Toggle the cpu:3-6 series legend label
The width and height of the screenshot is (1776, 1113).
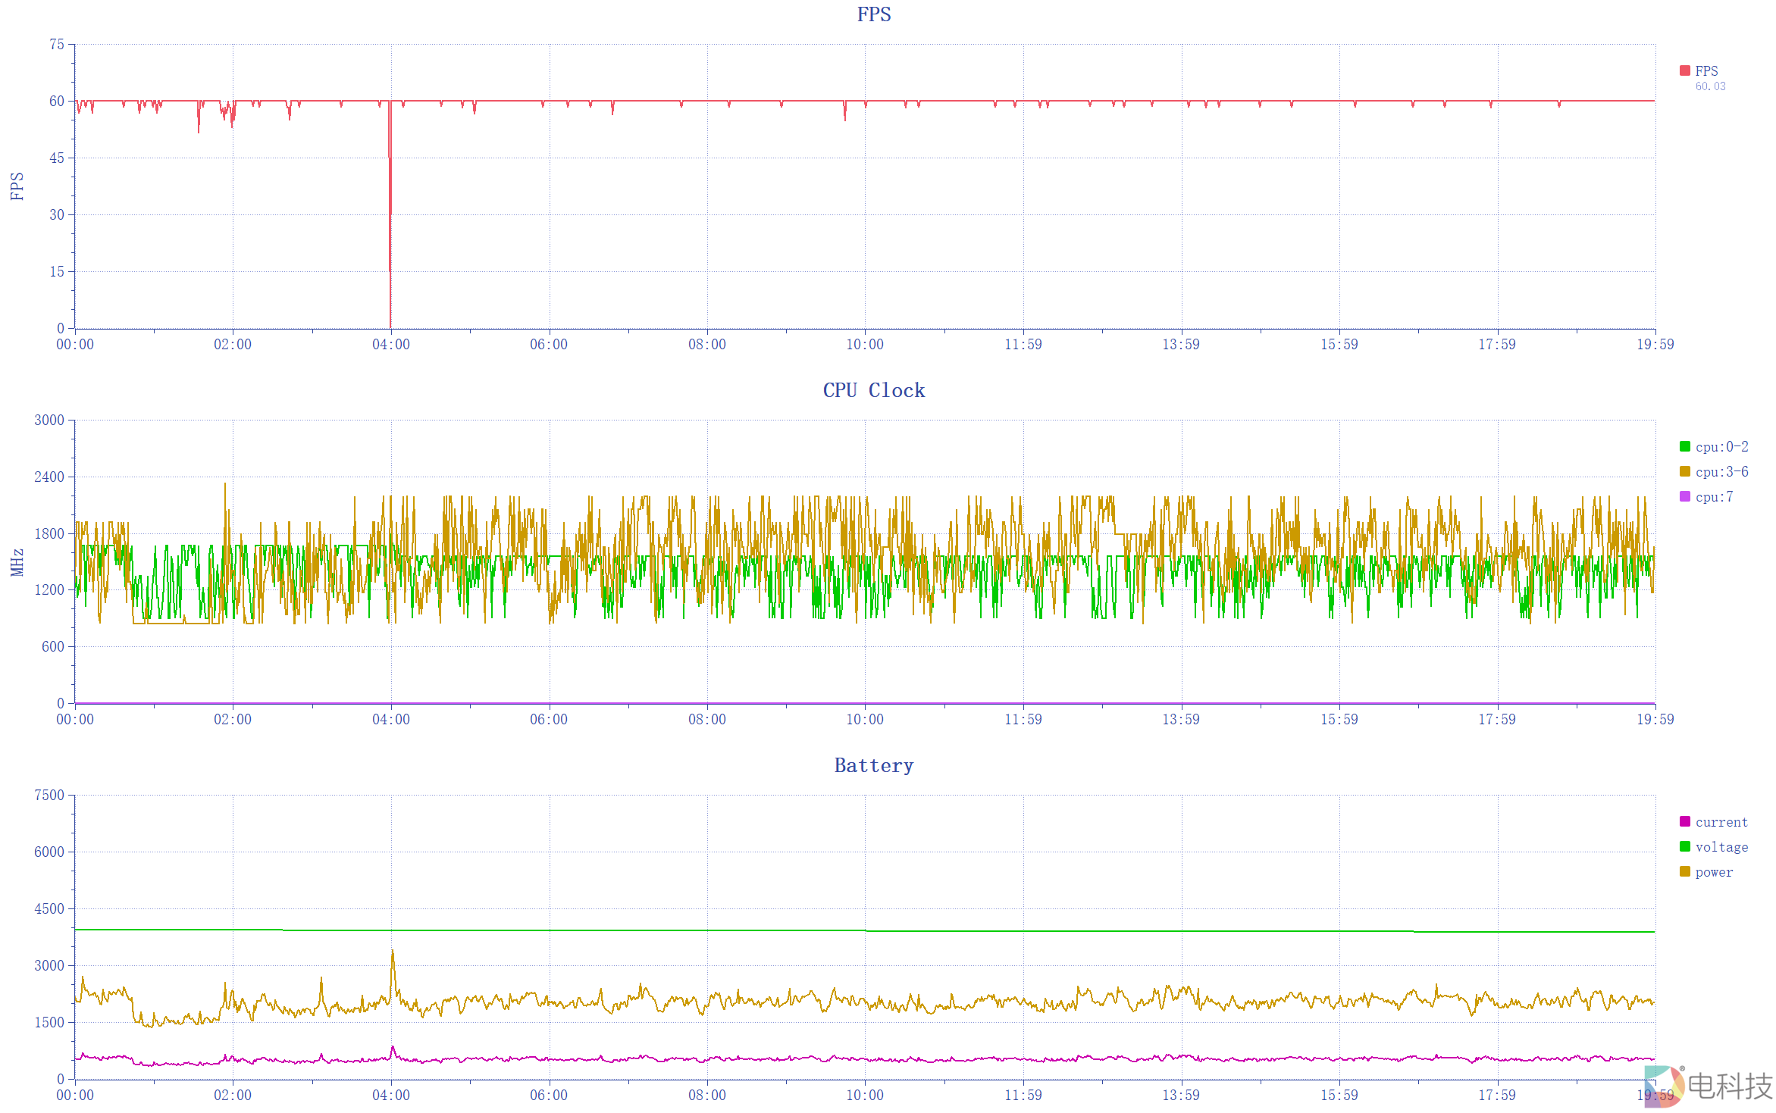point(1721,472)
